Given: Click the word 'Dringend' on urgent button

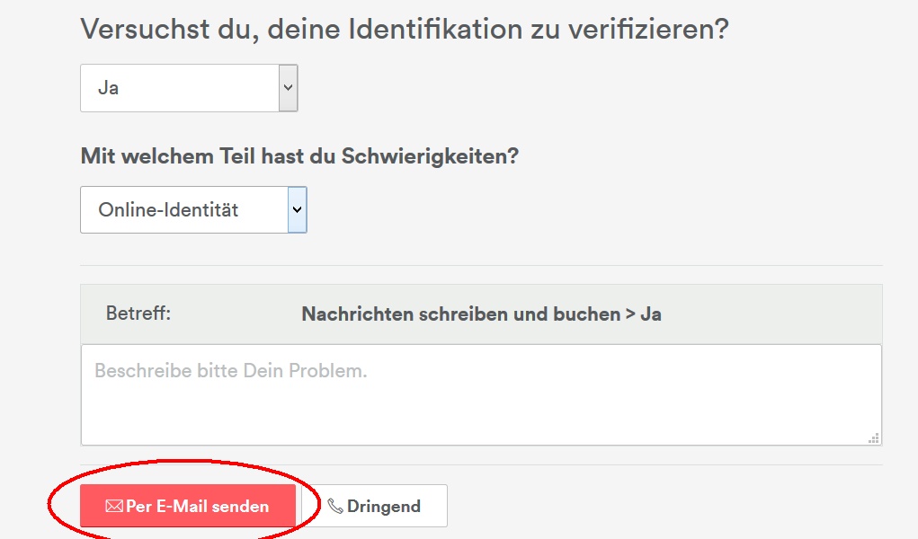Looking at the screenshot, I should pos(384,507).
